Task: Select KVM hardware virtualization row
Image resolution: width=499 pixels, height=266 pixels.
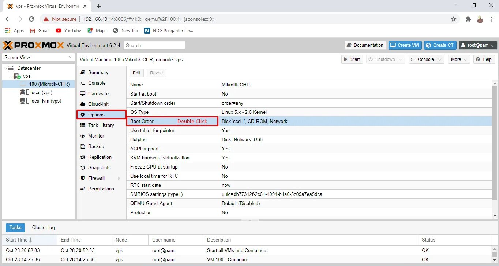Action: tap(309, 158)
